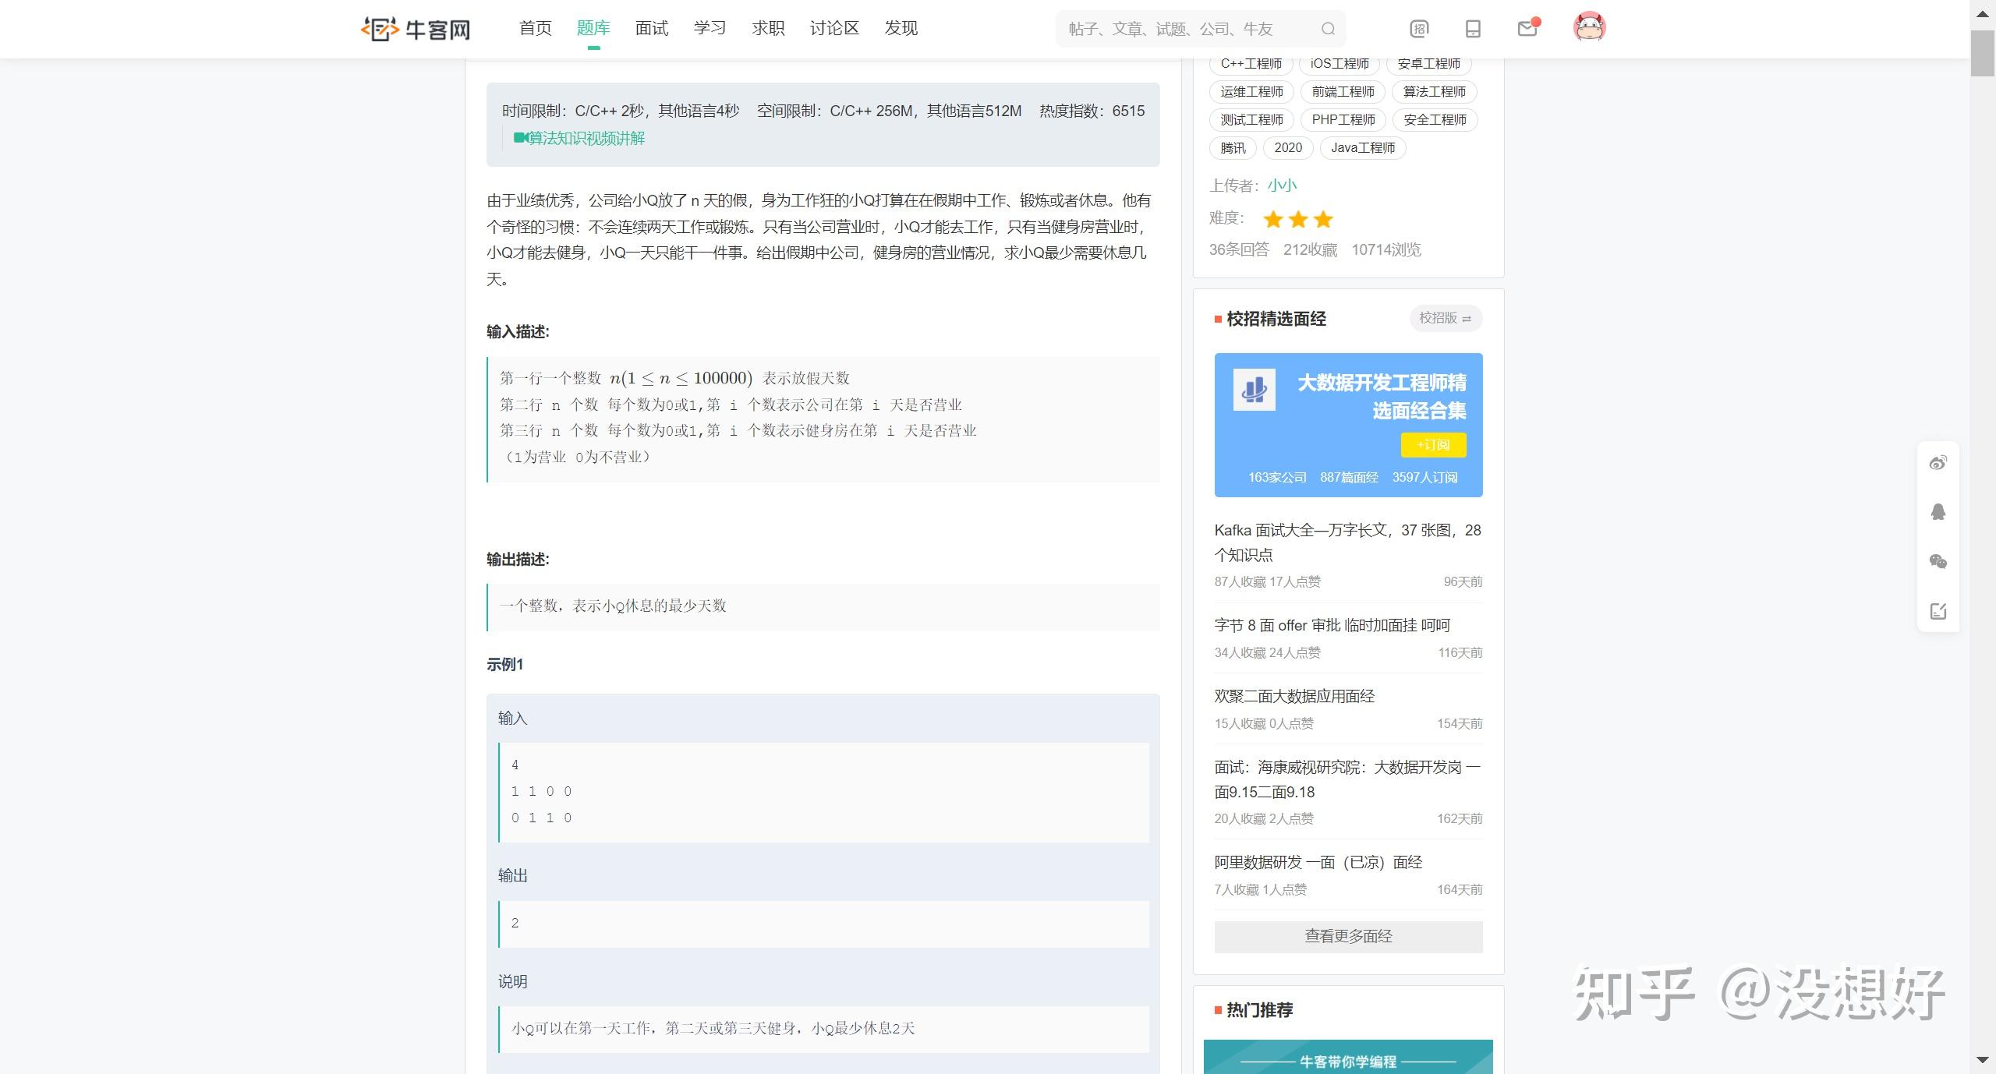Go to the 讨论区 menu item
1996x1074 pixels.
834,29
